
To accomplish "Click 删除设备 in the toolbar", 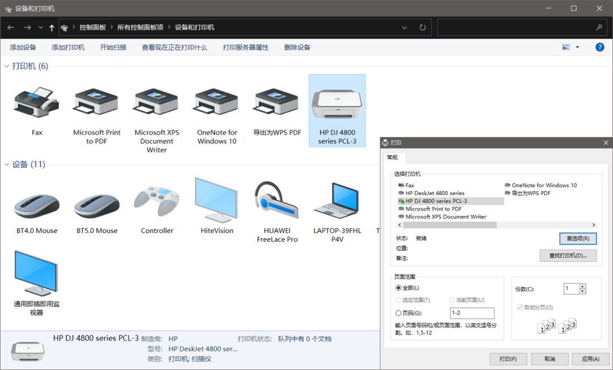I will tap(297, 47).
